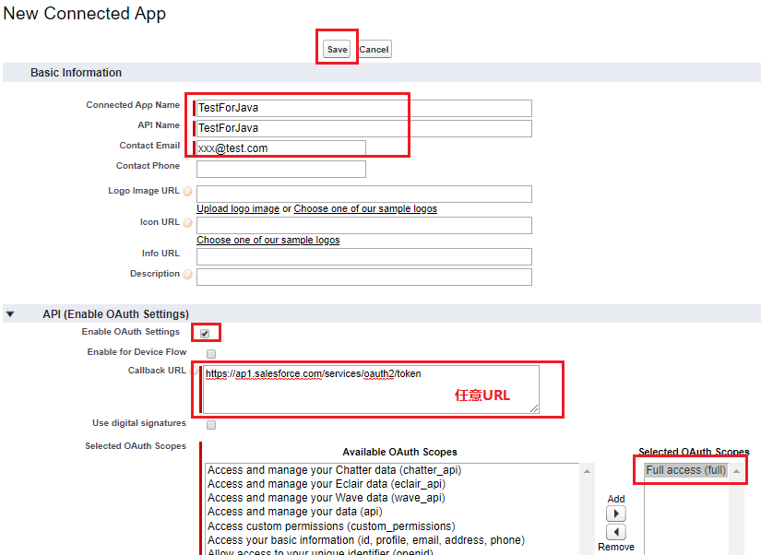Click the Remove scope arrow button

[616, 532]
